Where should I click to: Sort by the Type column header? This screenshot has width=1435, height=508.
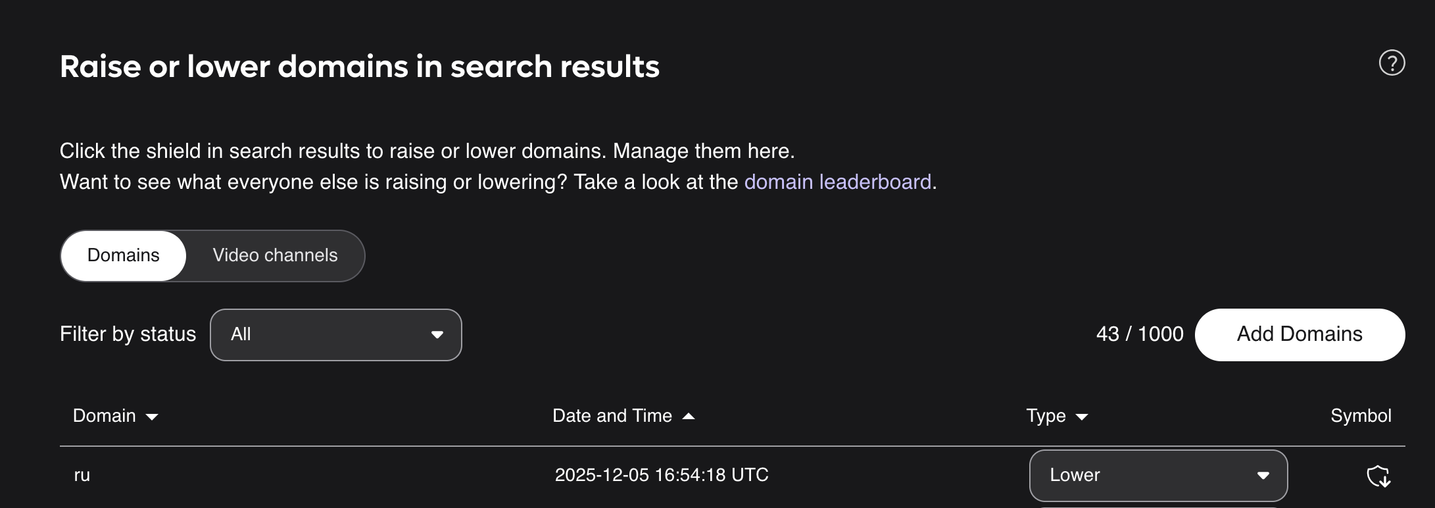pyautogui.click(x=1046, y=416)
